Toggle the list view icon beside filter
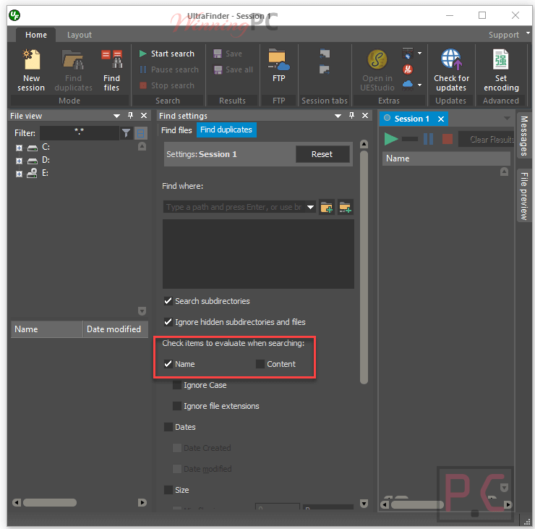This screenshot has height=529, width=535. pos(140,133)
